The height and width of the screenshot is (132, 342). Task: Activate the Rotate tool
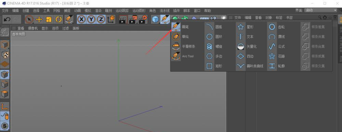click(58, 19)
